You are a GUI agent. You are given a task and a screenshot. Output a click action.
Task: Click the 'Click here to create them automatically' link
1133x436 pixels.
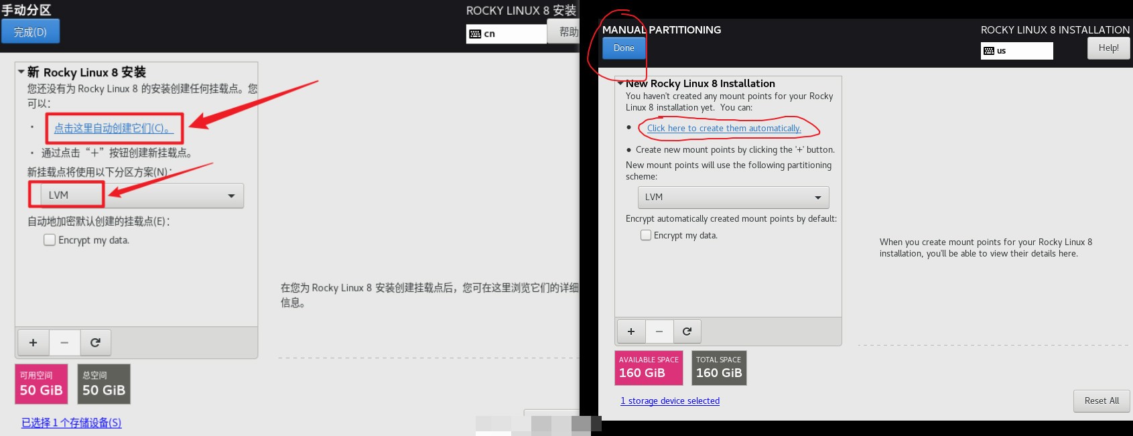click(x=724, y=128)
